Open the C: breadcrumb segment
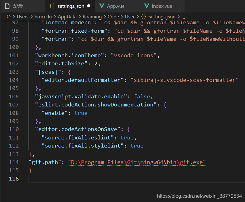245x202 pixels. (9, 17)
